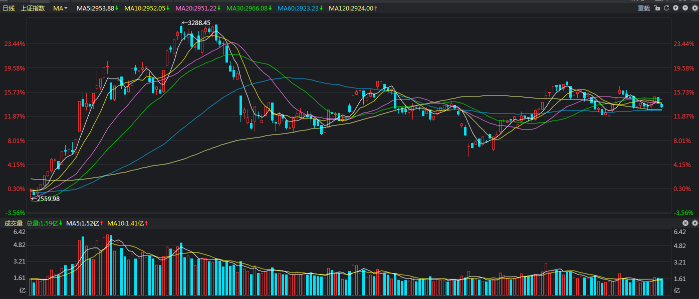Open the MA indicator dropdown
This screenshot has height=299, width=699.
61,8
